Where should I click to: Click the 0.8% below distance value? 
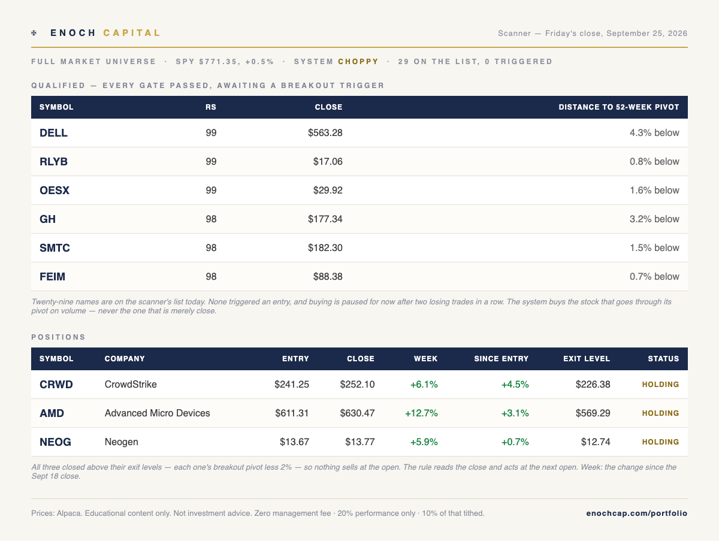(654, 162)
